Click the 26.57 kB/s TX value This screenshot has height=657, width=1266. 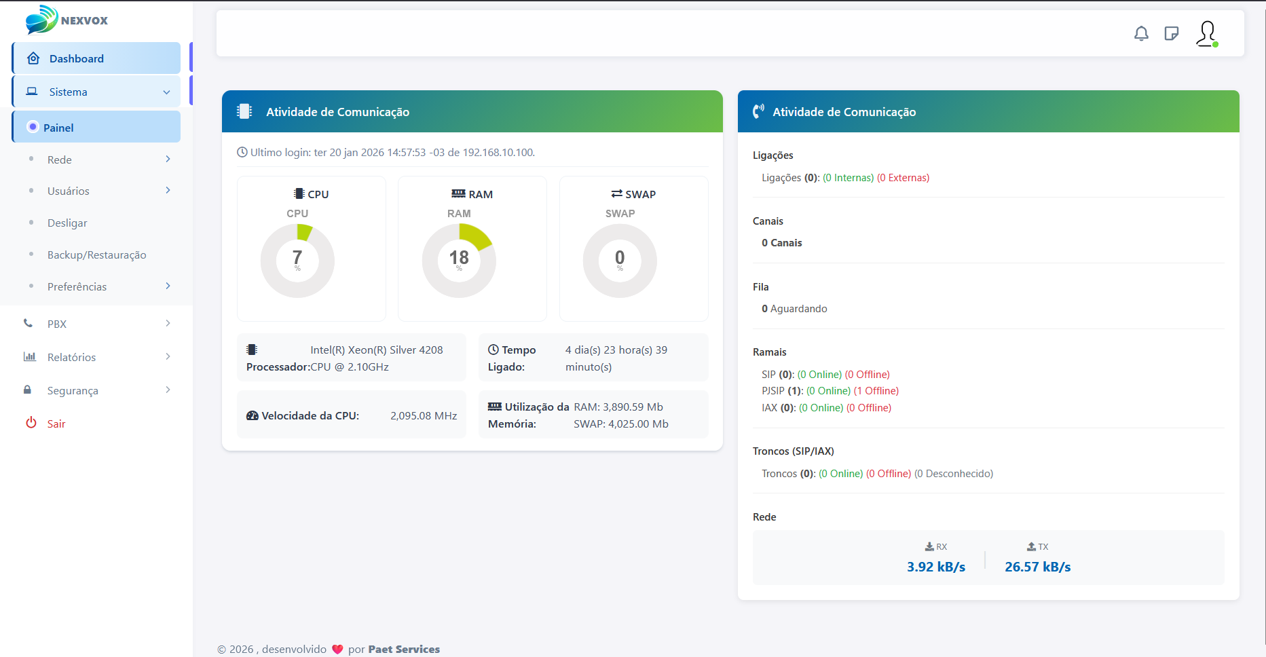pos(1038,567)
